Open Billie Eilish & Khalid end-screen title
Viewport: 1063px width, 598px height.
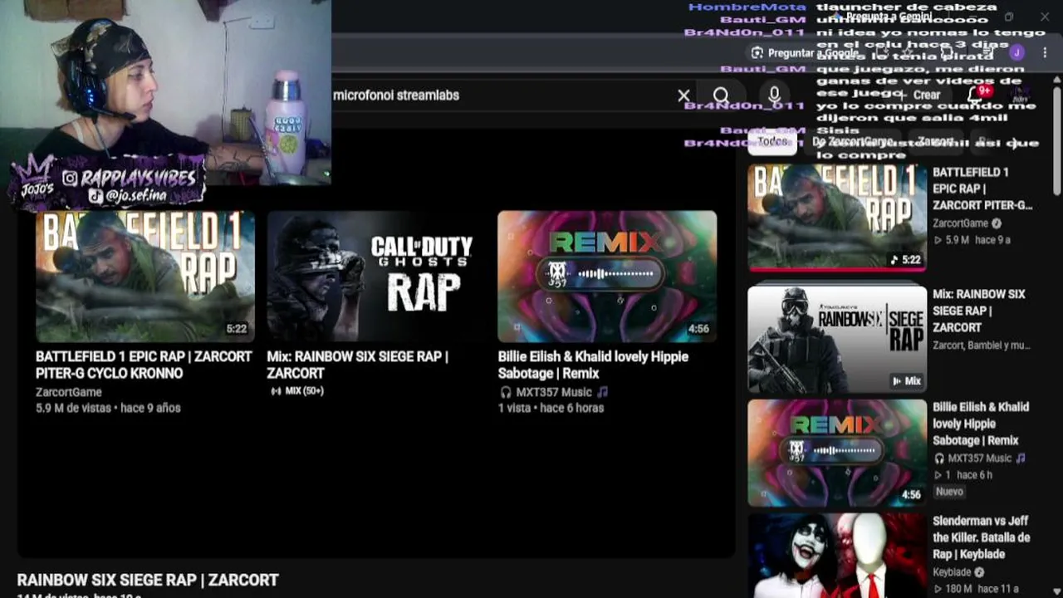pyautogui.click(x=593, y=365)
